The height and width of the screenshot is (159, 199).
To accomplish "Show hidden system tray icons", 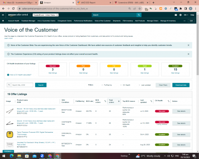I will (x=165, y=156).
